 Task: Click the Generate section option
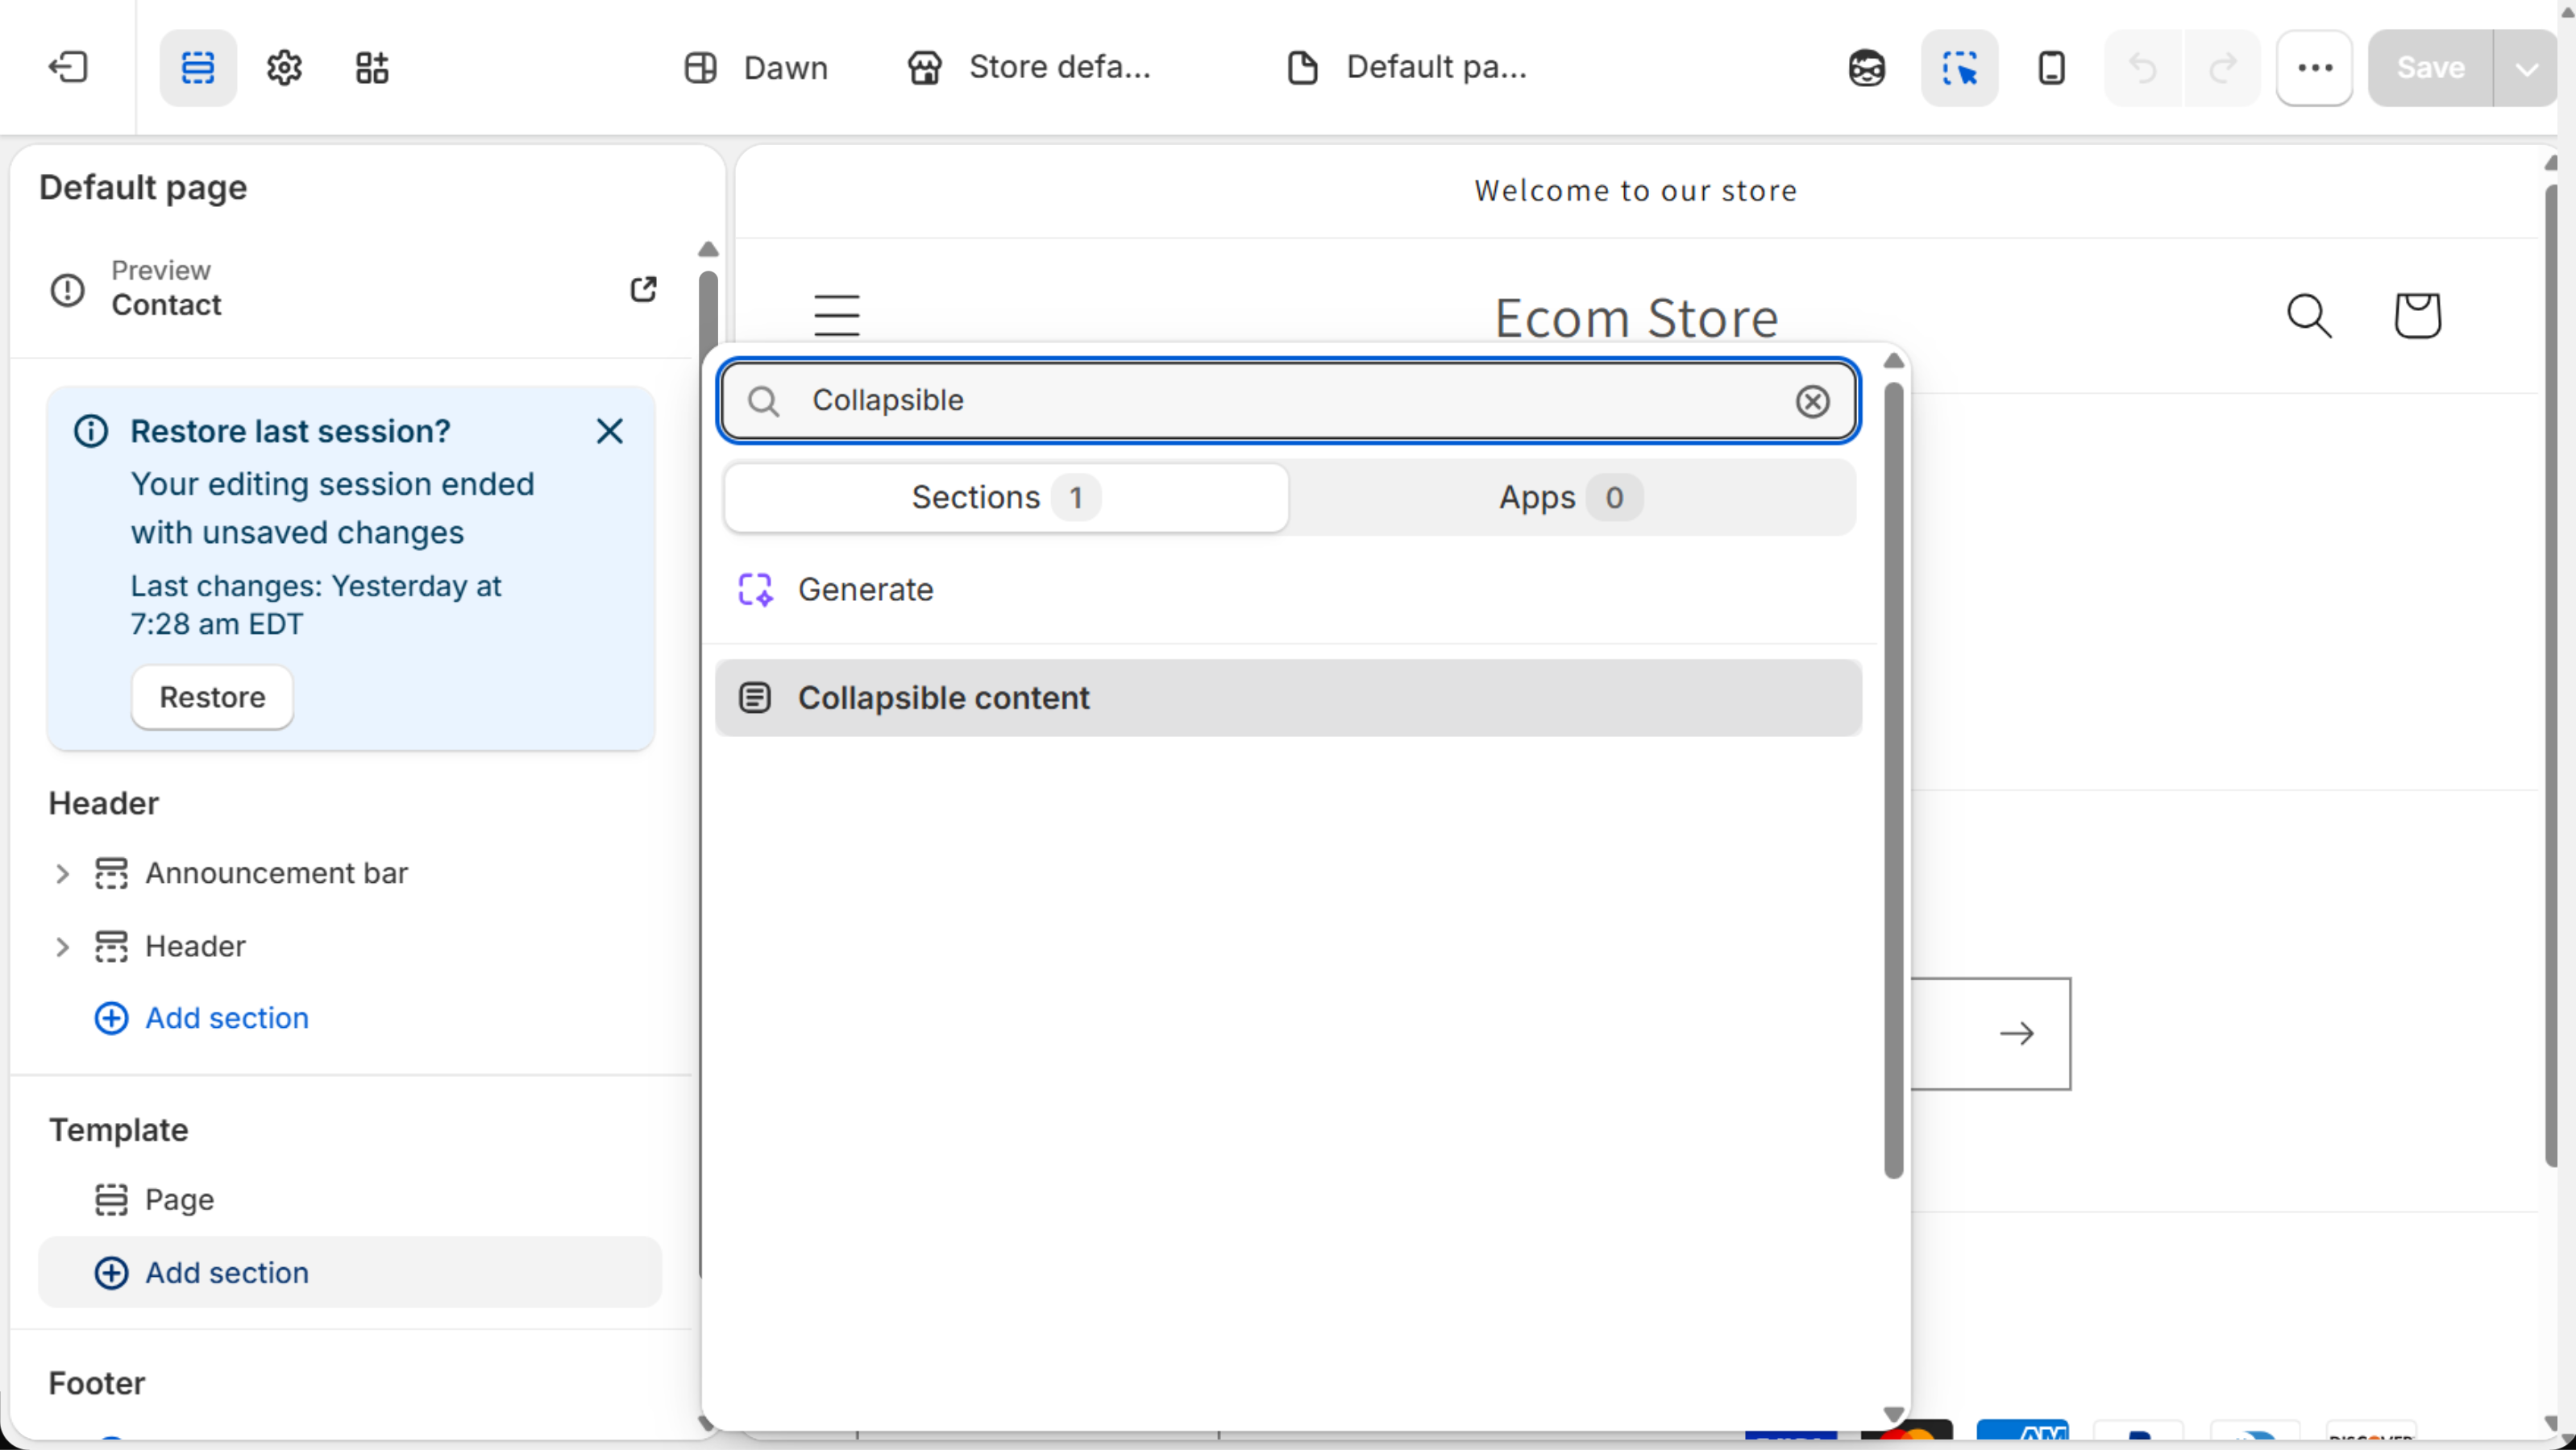tap(1289, 590)
